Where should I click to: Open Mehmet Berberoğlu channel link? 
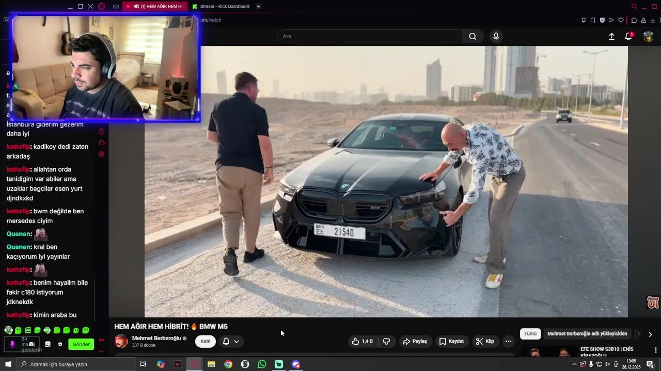[x=156, y=338]
